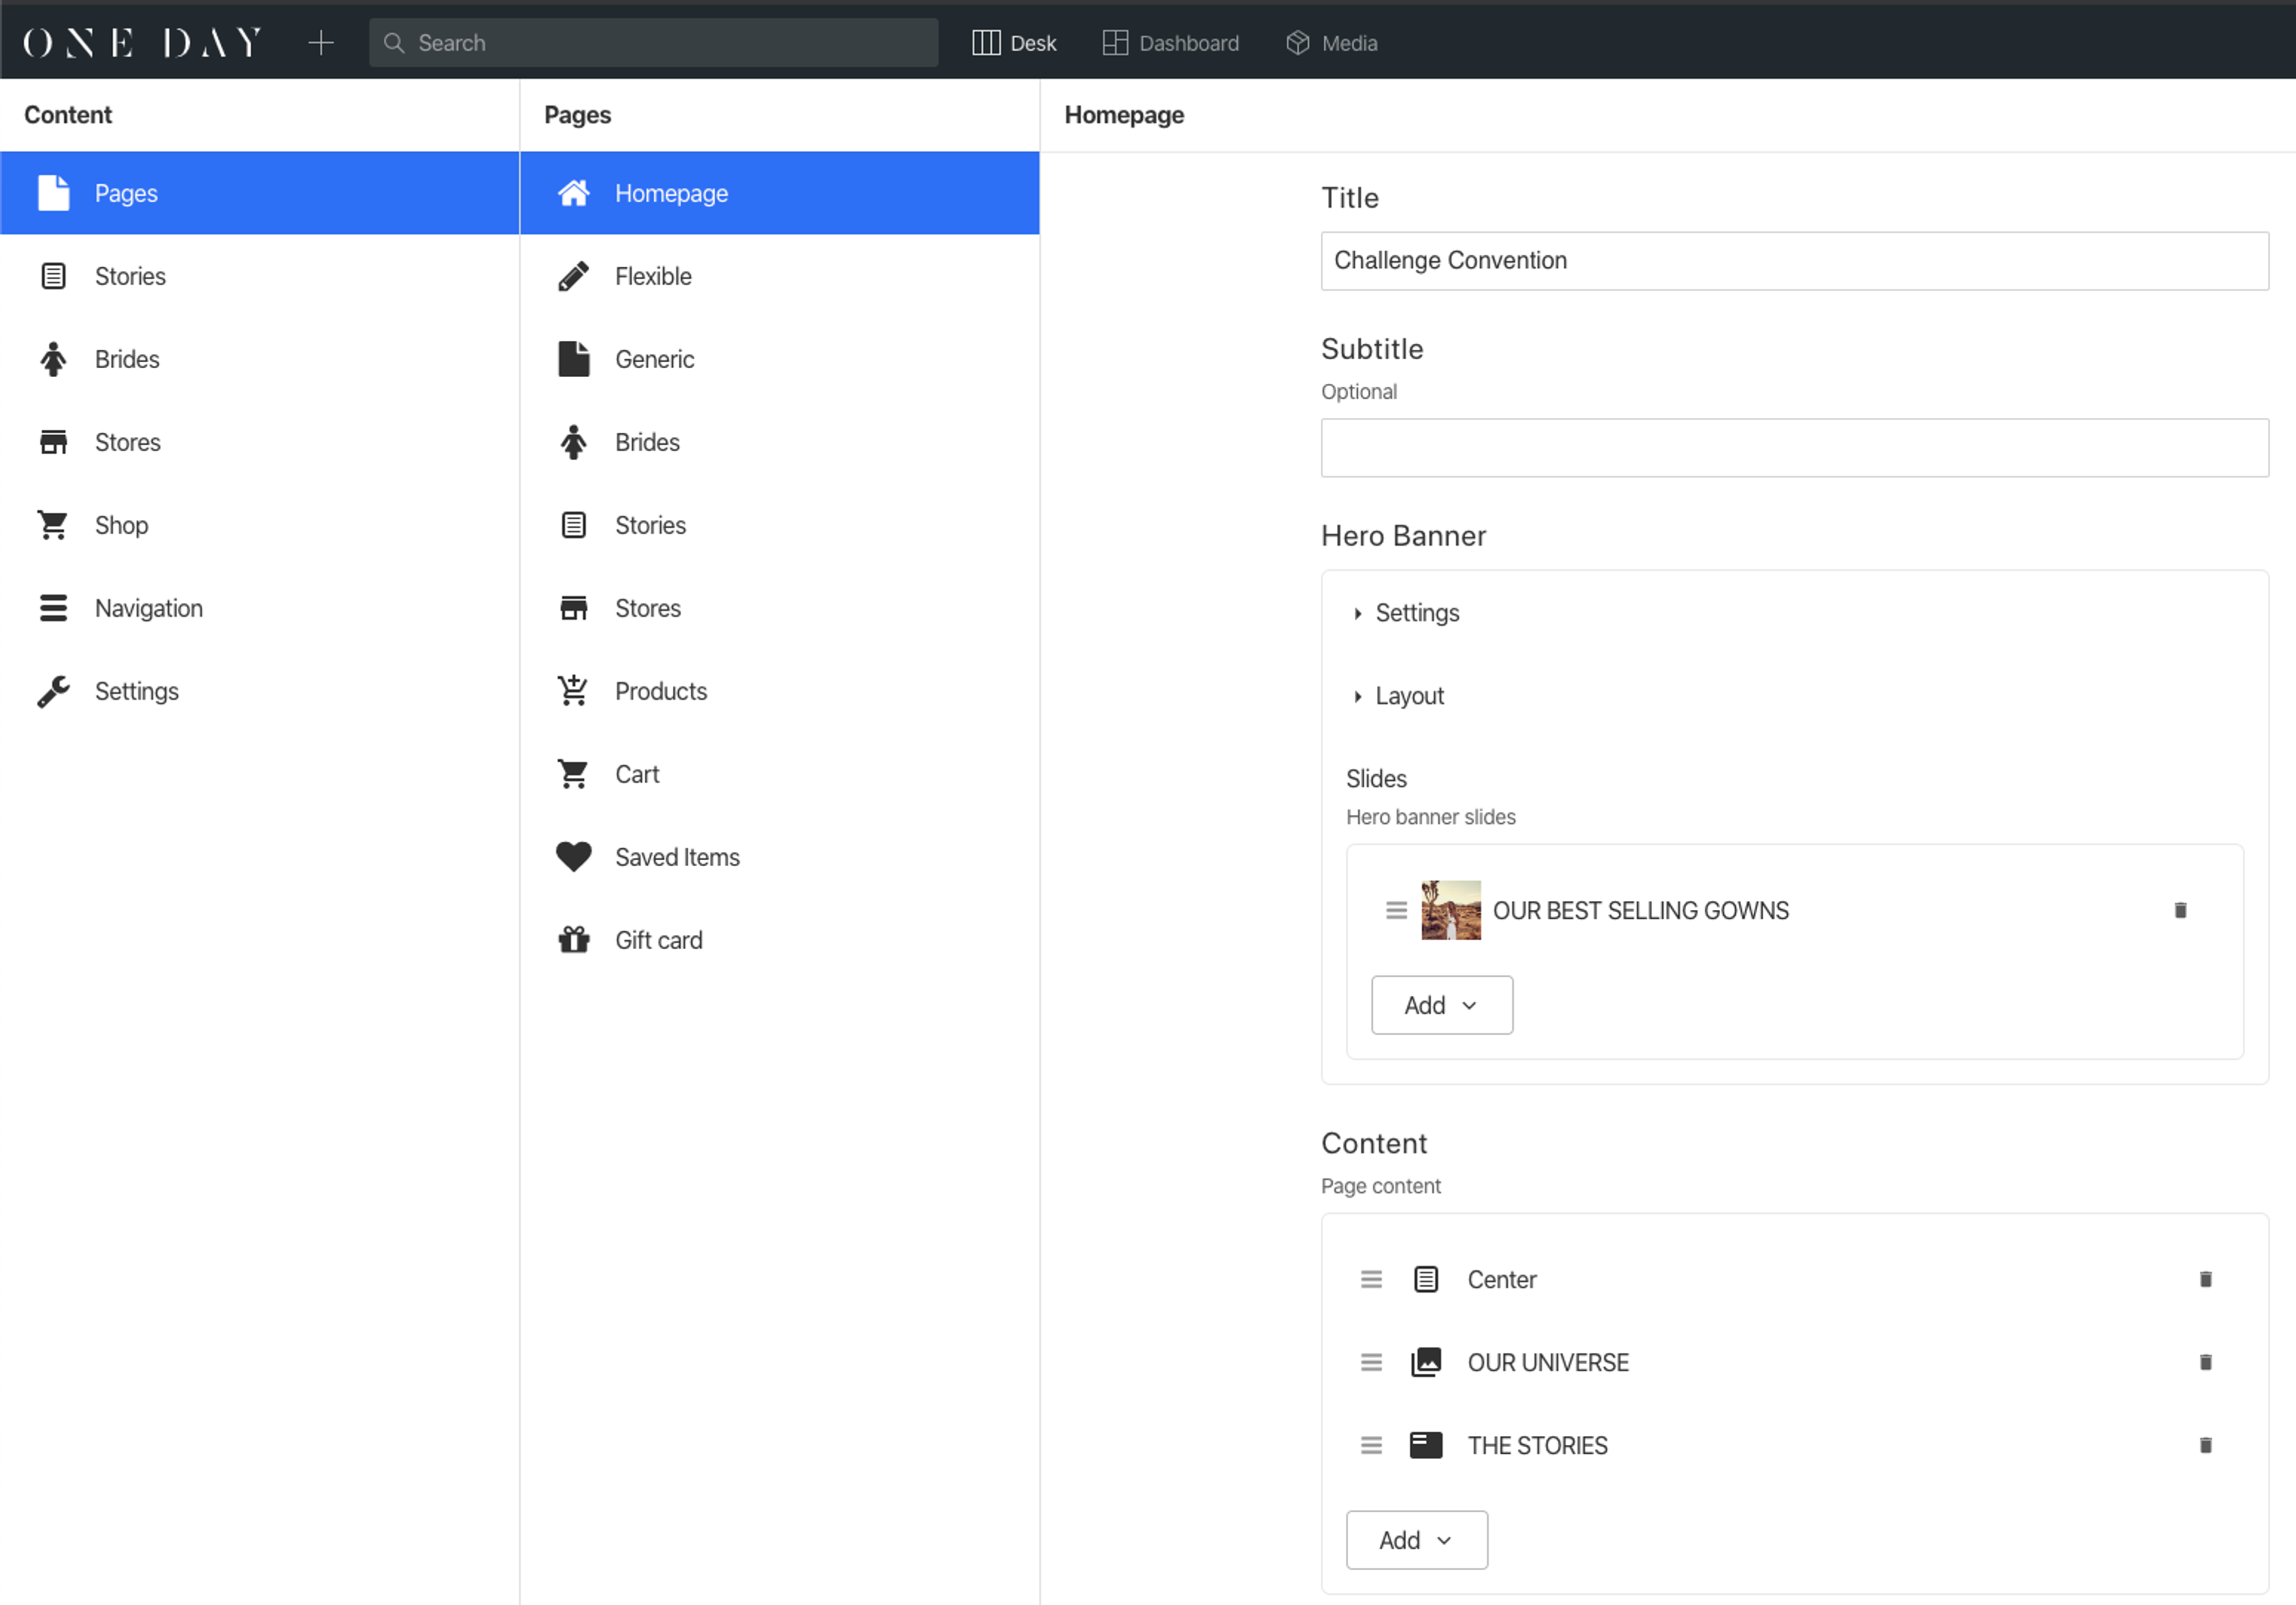Click the Subtitle input field
The image size is (2296, 1605).
pyautogui.click(x=1794, y=448)
